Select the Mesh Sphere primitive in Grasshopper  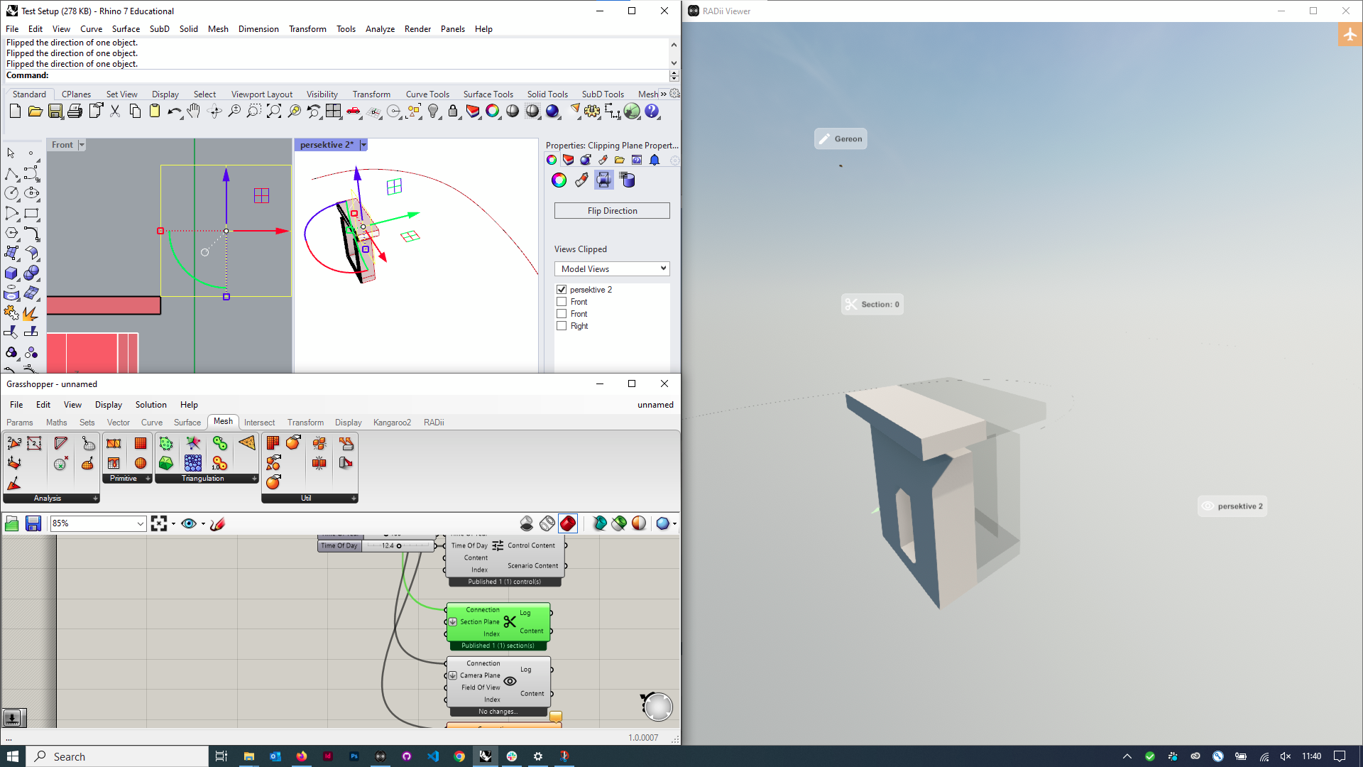(141, 462)
